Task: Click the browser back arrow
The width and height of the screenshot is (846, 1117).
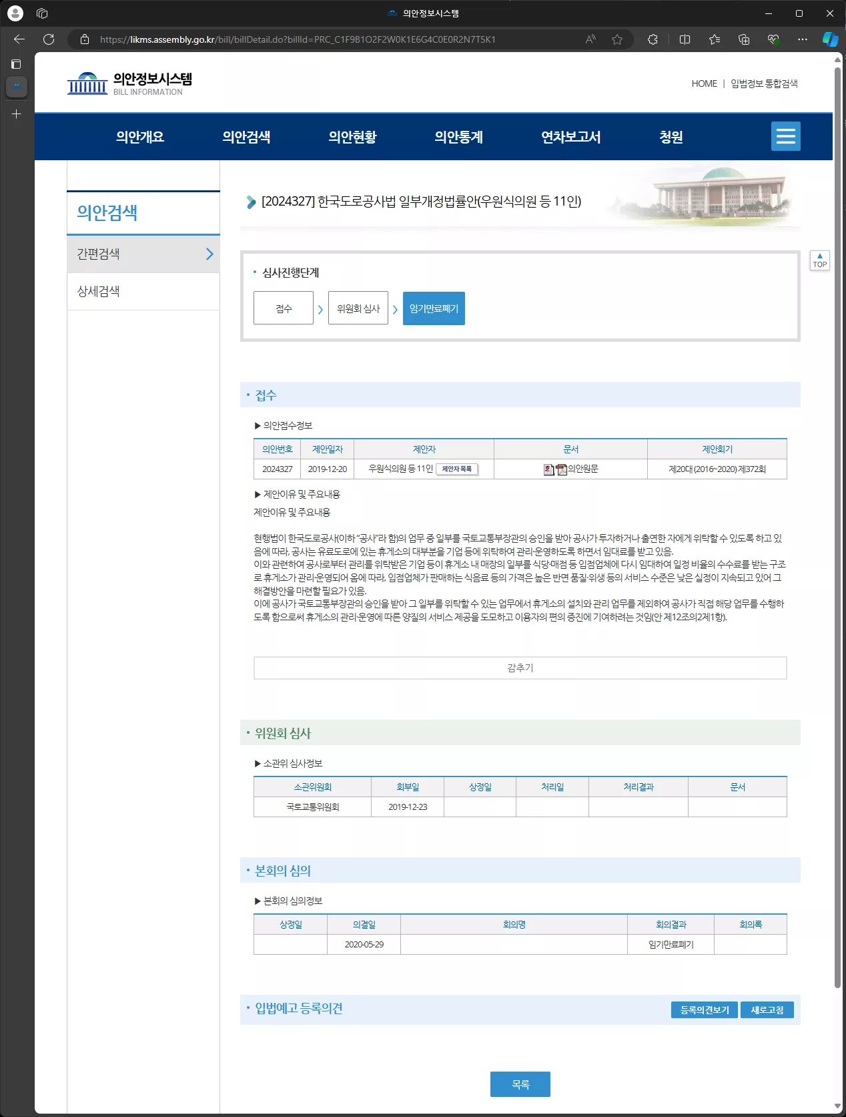Action: coord(19,39)
